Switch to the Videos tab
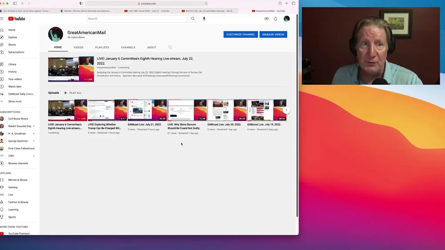Viewport: 445px width, 250px height. tap(79, 47)
